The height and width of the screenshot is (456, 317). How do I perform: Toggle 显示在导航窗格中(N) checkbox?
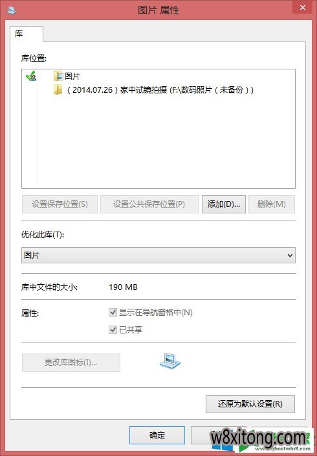point(113,313)
